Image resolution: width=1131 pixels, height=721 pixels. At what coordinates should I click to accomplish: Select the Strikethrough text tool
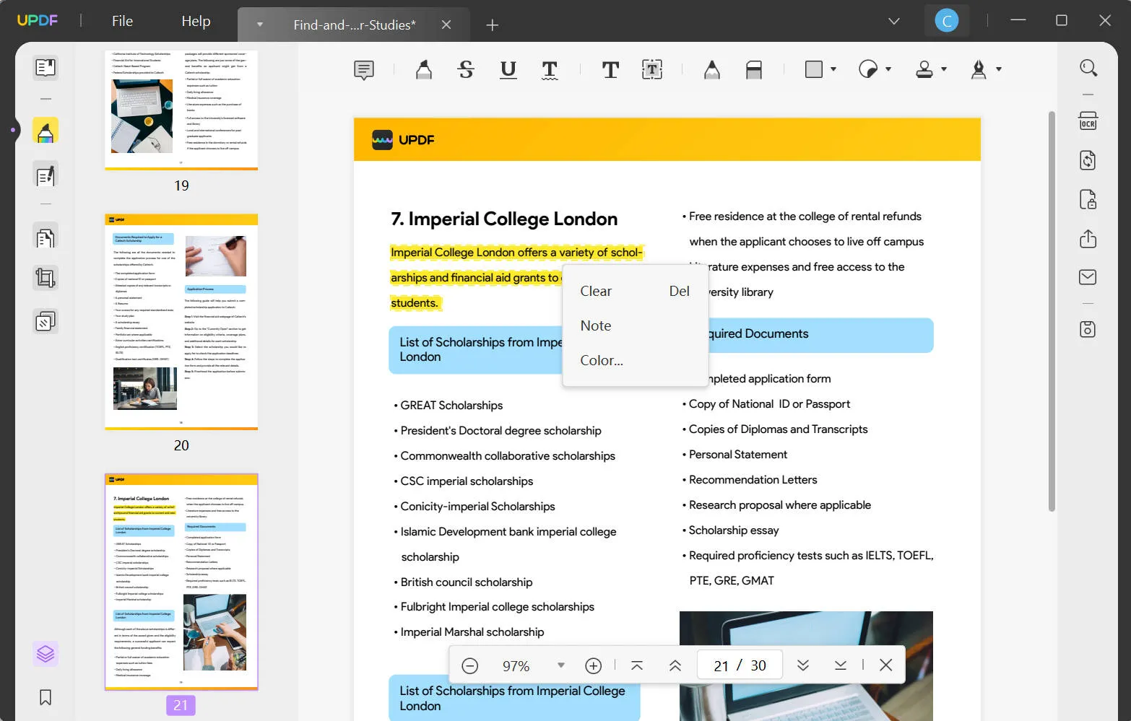click(466, 69)
